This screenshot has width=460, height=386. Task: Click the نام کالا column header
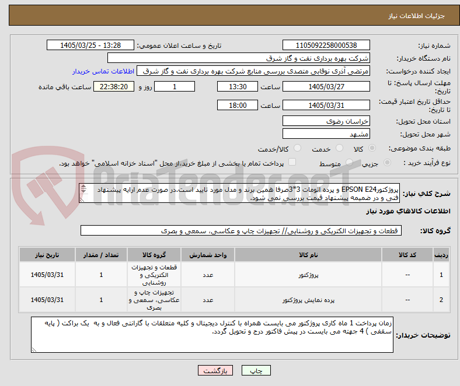[x=308, y=255]
